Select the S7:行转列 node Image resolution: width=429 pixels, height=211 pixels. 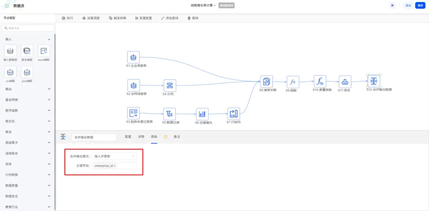pyautogui.click(x=234, y=114)
